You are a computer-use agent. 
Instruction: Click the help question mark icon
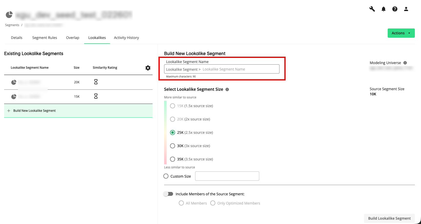395,9
